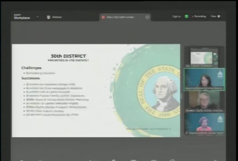This screenshot has width=238, height=161.
Task: Select the City Clerk's screen tab
Action: point(125,17)
